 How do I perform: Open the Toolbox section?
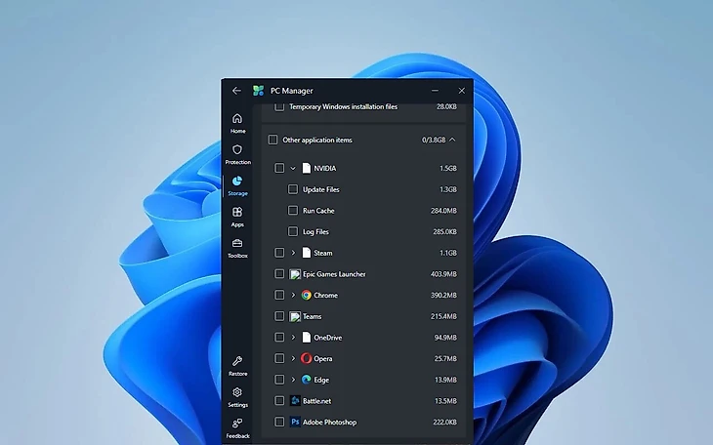pos(237,244)
